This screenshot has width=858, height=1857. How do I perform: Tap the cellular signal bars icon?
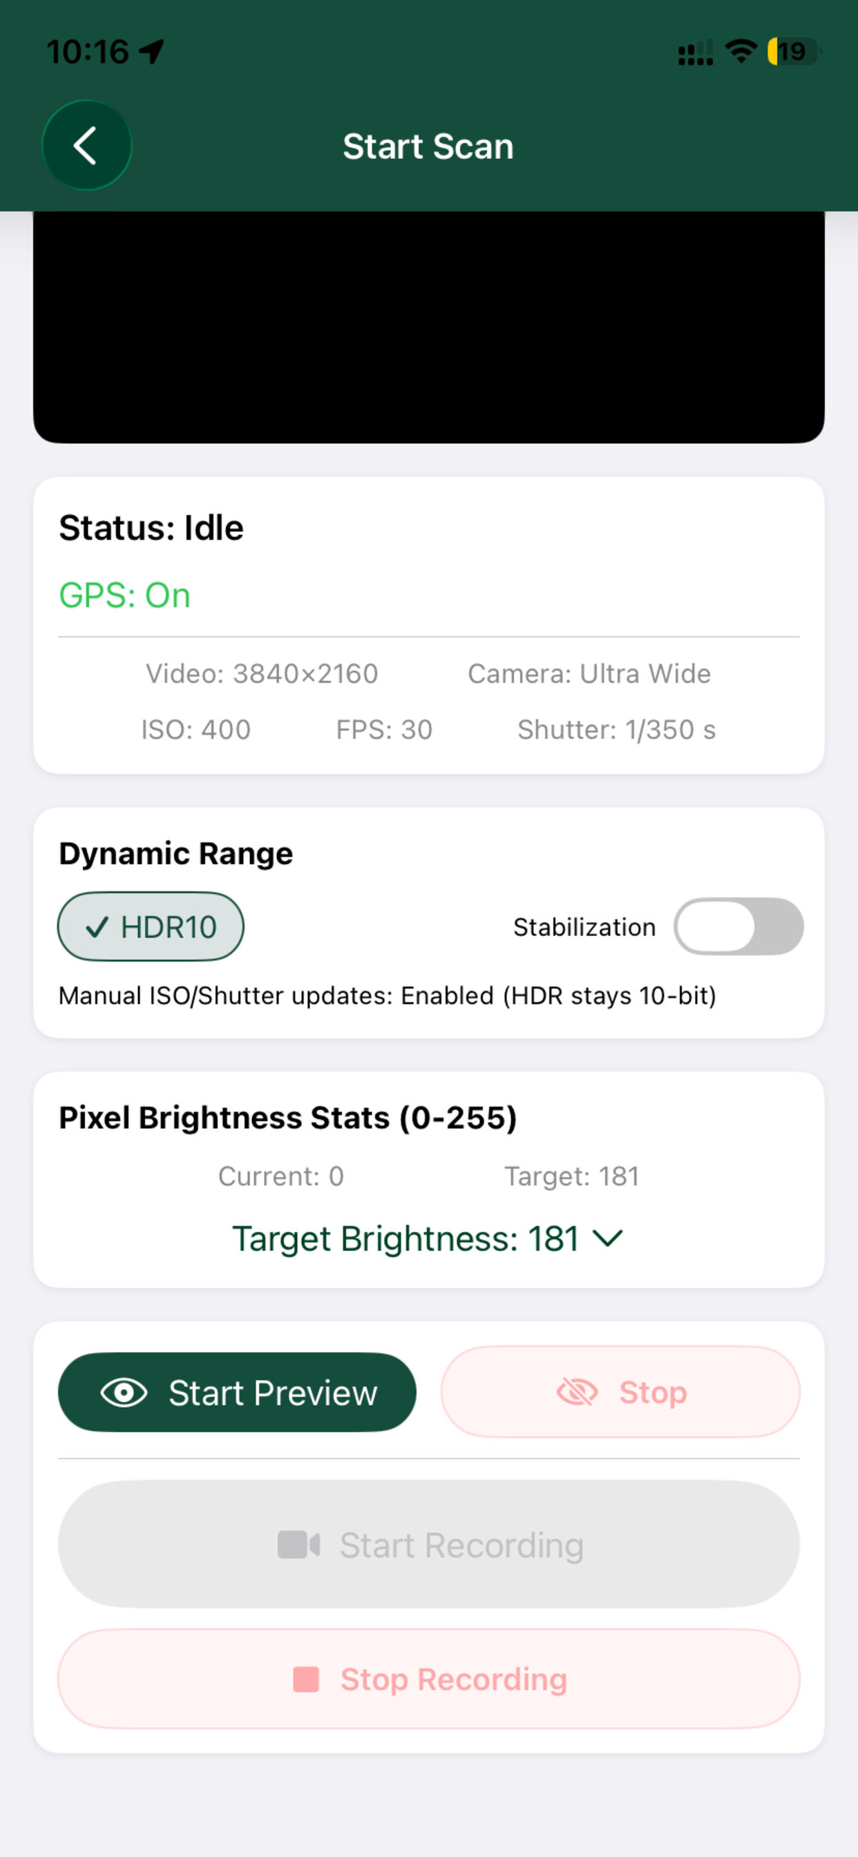[x=696, y=53]
